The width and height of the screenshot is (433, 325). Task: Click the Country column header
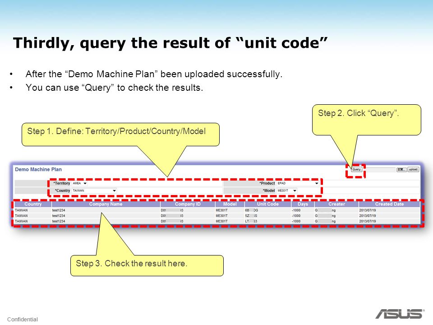[33, 204]
